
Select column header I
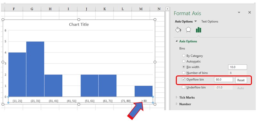[68, 9]
